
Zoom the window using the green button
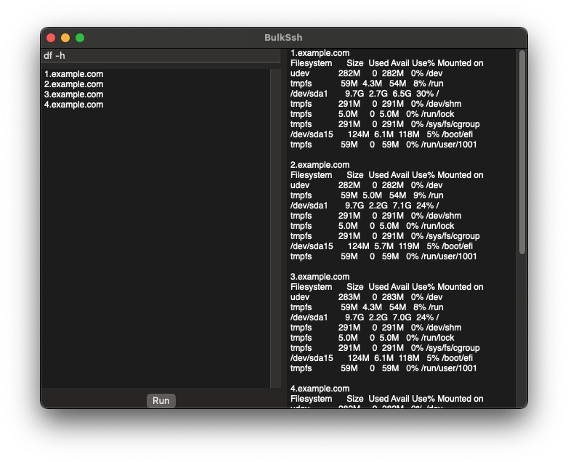pyautogui.click(x=80, y=38)
